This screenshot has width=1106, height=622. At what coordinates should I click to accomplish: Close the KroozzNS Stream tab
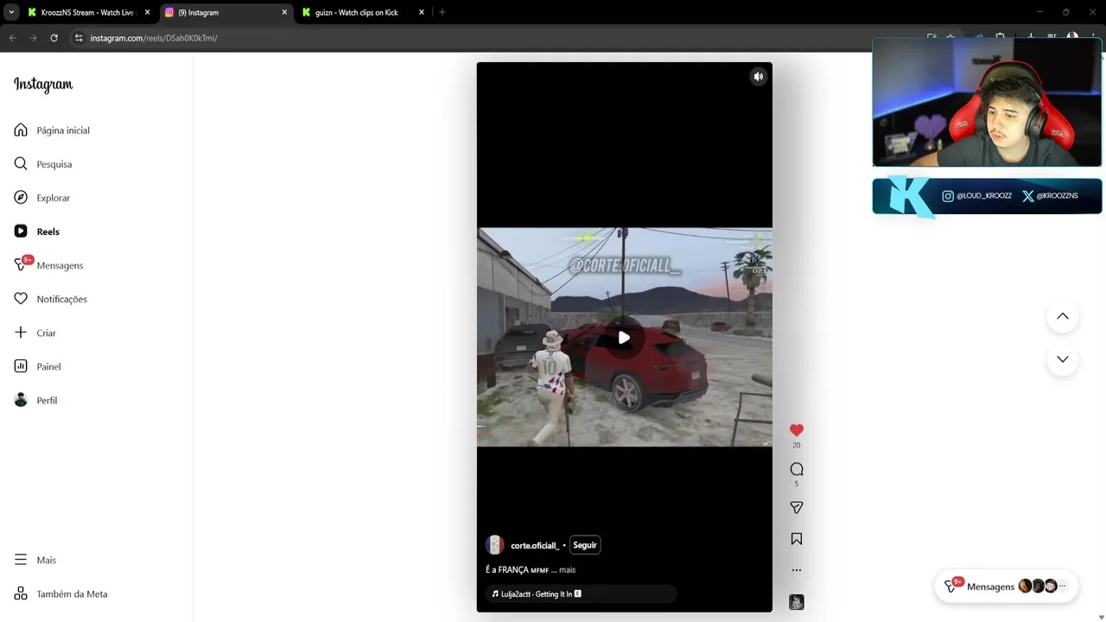[147, 12]
